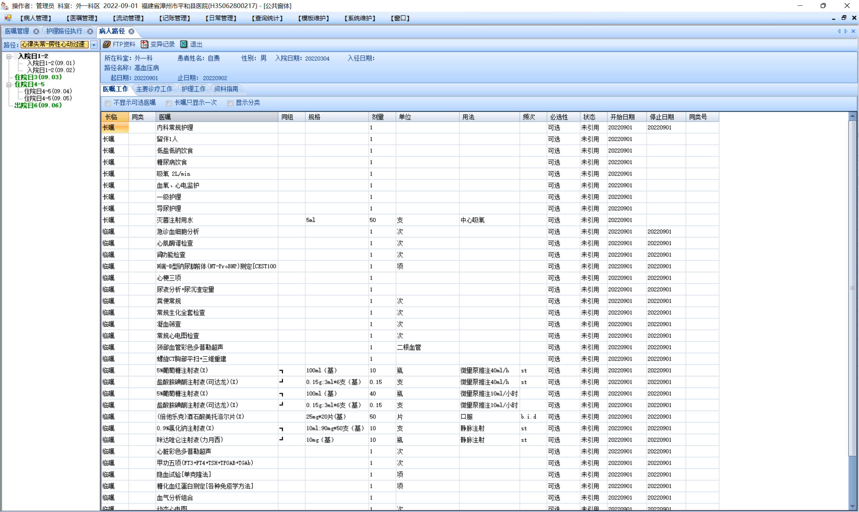Select the 心肌酶谱检查 order row
The image size is (859, 512).
175,243
